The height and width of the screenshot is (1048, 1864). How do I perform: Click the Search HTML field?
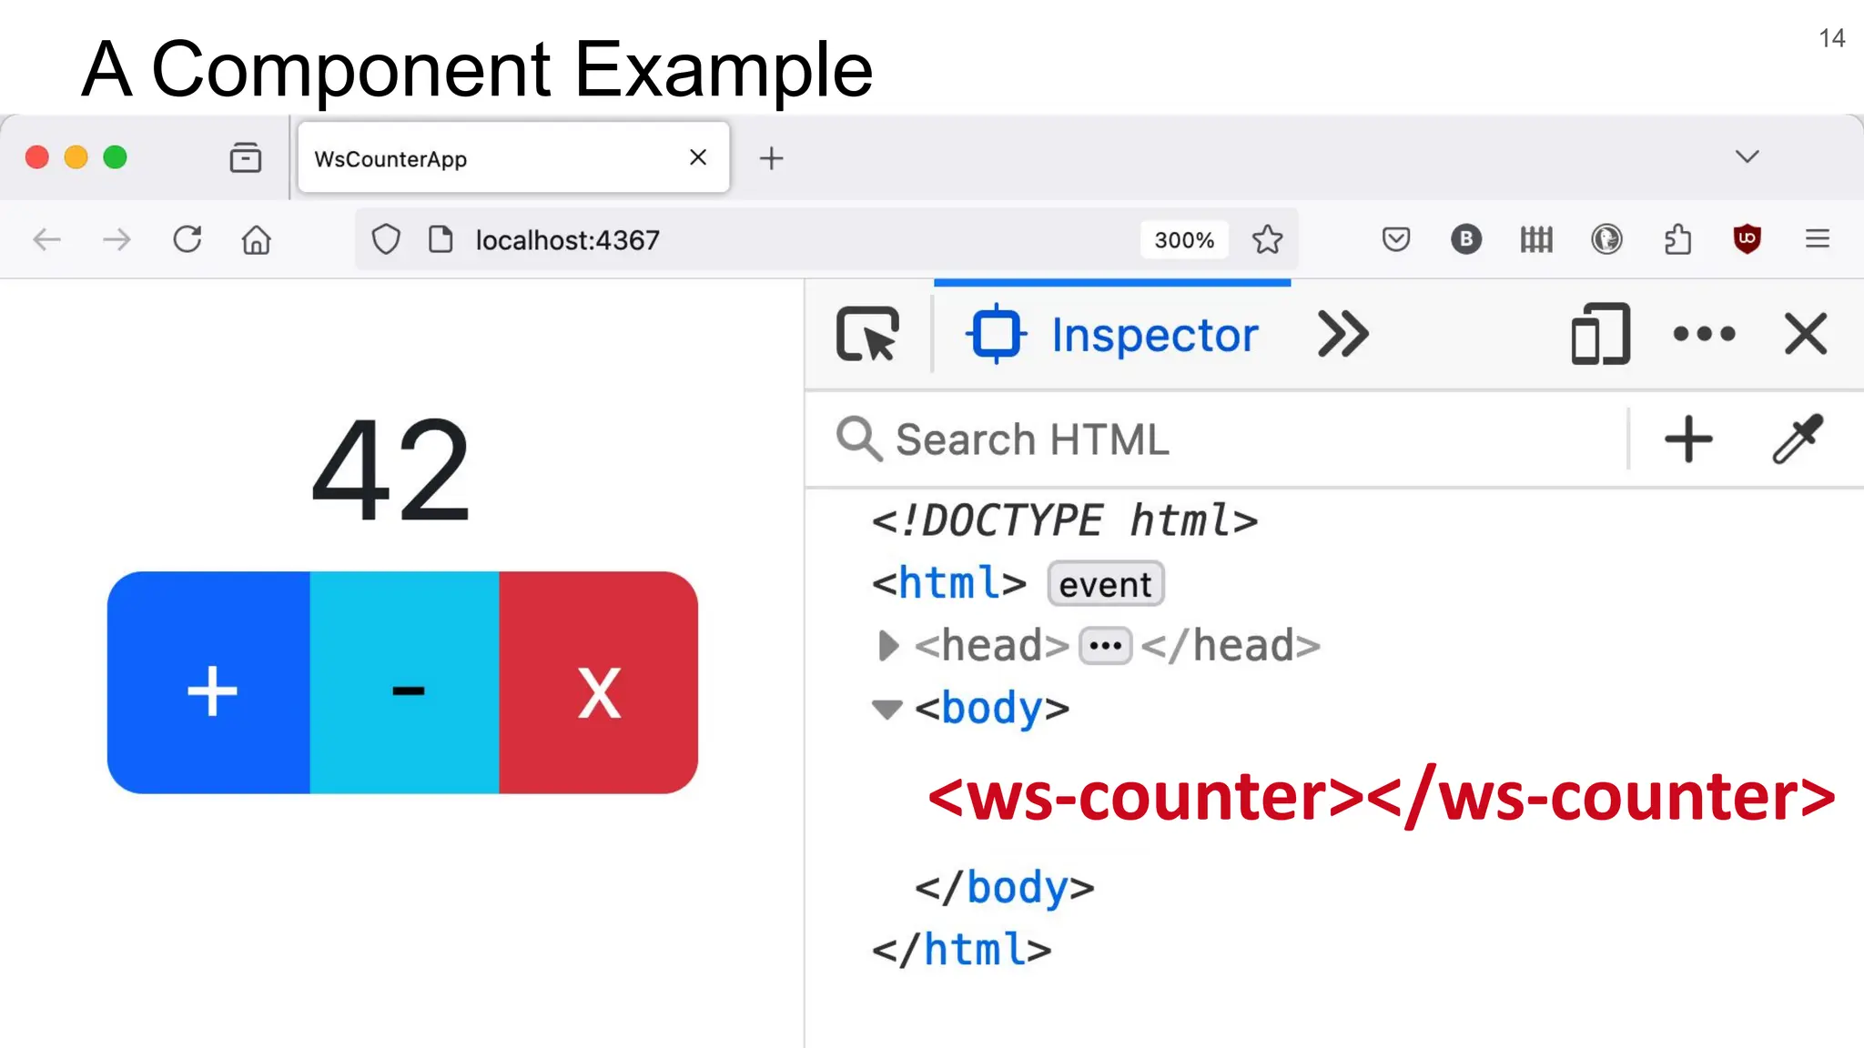[x=1229, y=439]
